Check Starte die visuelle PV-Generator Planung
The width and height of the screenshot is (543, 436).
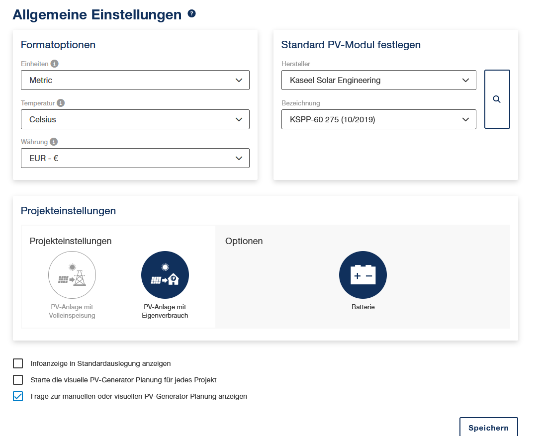click(18, 380)
